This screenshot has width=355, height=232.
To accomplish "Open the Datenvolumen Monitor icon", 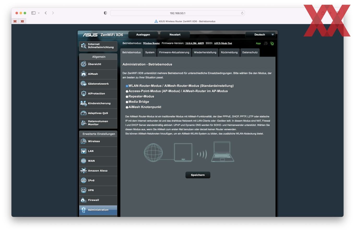I will [84, 123].
